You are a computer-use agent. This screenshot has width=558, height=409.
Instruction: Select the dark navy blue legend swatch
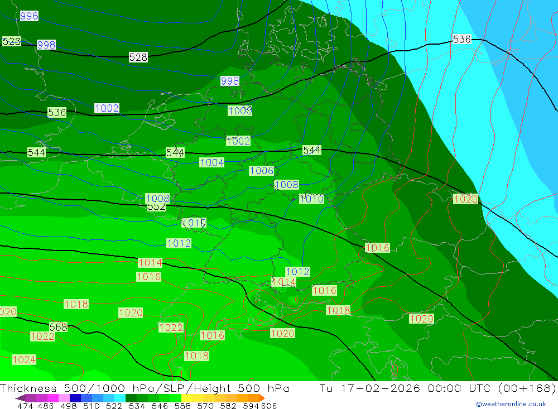(75, 398)
